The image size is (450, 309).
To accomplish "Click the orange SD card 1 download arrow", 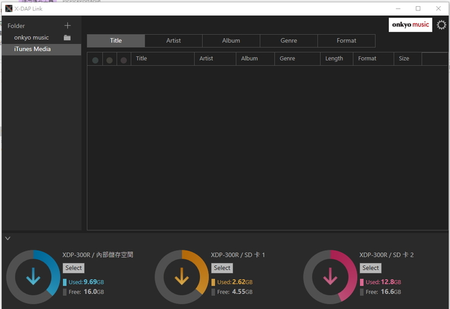I will click(x=182, y=277).
